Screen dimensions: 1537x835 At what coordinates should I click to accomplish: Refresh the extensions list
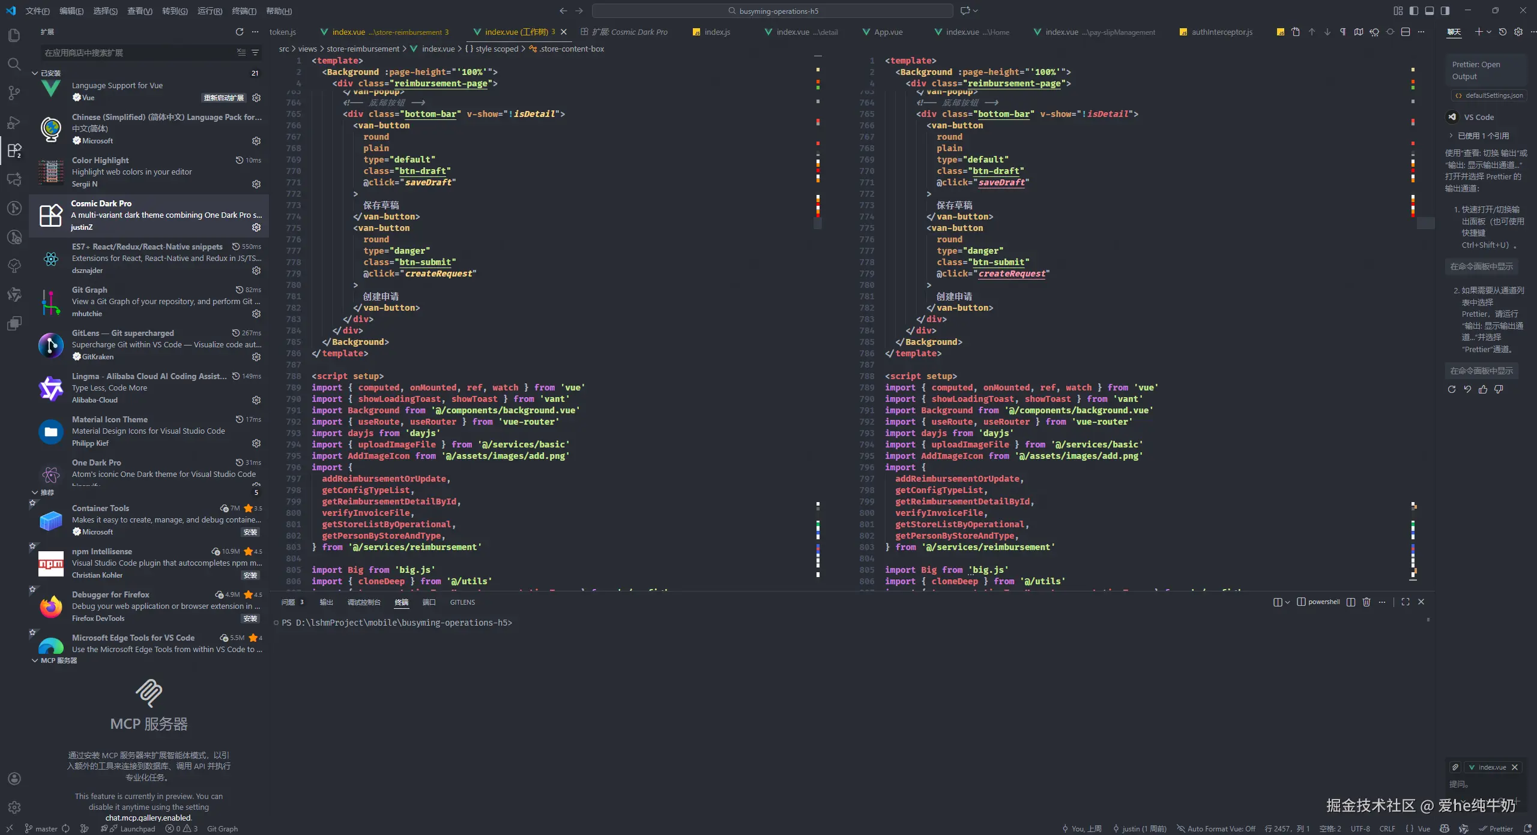point(240,32)
